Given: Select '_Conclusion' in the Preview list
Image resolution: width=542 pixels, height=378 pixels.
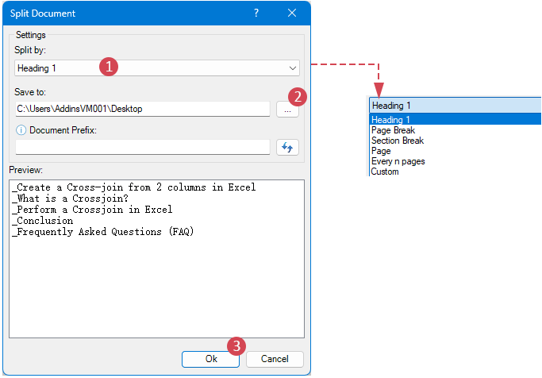Looking at the screenshot, I should coord(42,221).
